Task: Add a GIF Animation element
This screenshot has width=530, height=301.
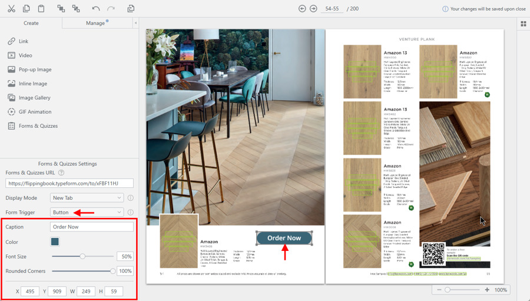Action: [30, 111]
